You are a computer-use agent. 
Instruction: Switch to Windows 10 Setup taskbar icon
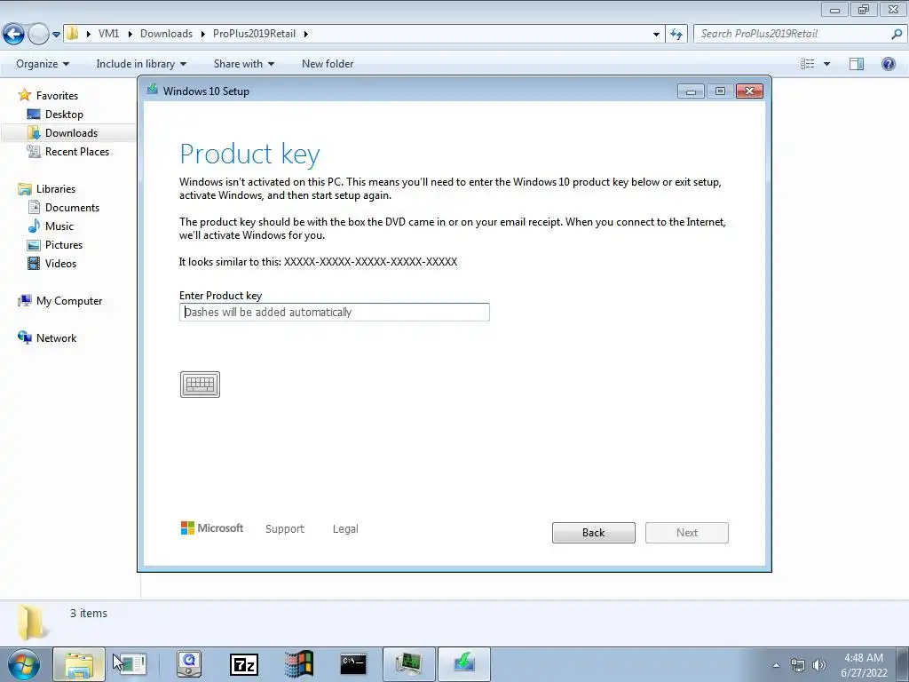[x=463, y=664]
